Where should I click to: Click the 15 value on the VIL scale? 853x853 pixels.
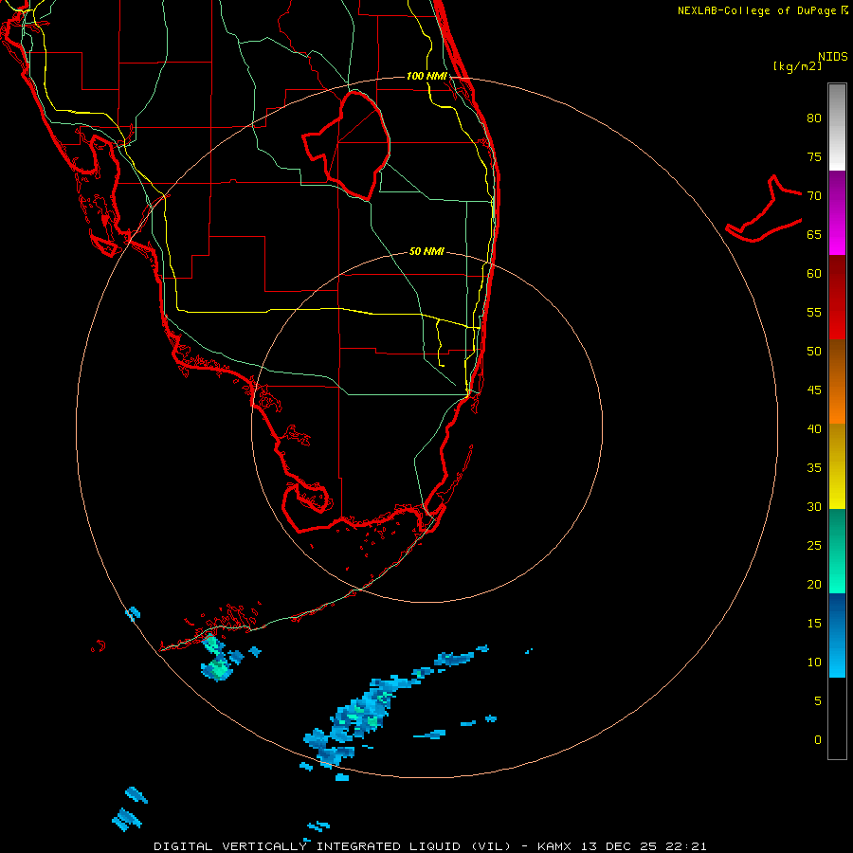(814, 624)
